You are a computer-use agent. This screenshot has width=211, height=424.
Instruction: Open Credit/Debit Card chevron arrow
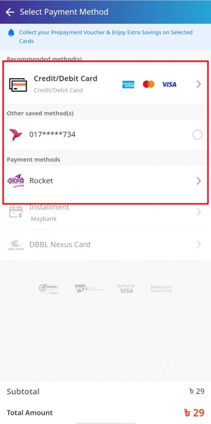199,84
